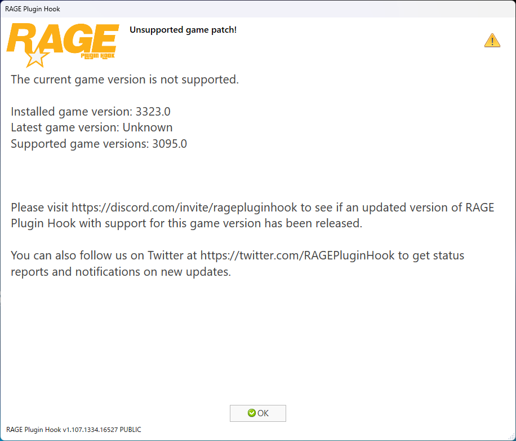The image size is (516, 441).
Task: Click the 'Unsupported game patch!' heading
Action: (183, 30)
